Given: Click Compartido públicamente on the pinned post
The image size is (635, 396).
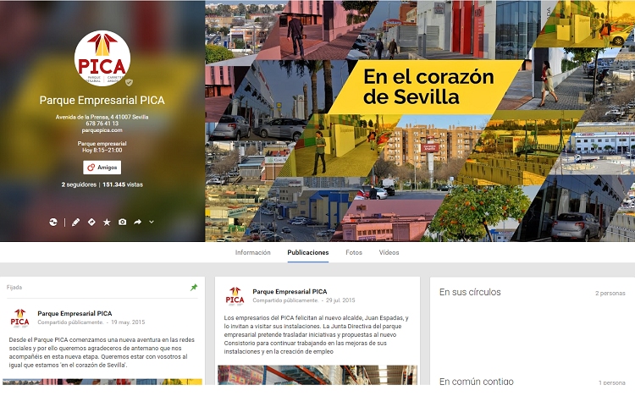Looking at the screenshot, I should (70, 322).
